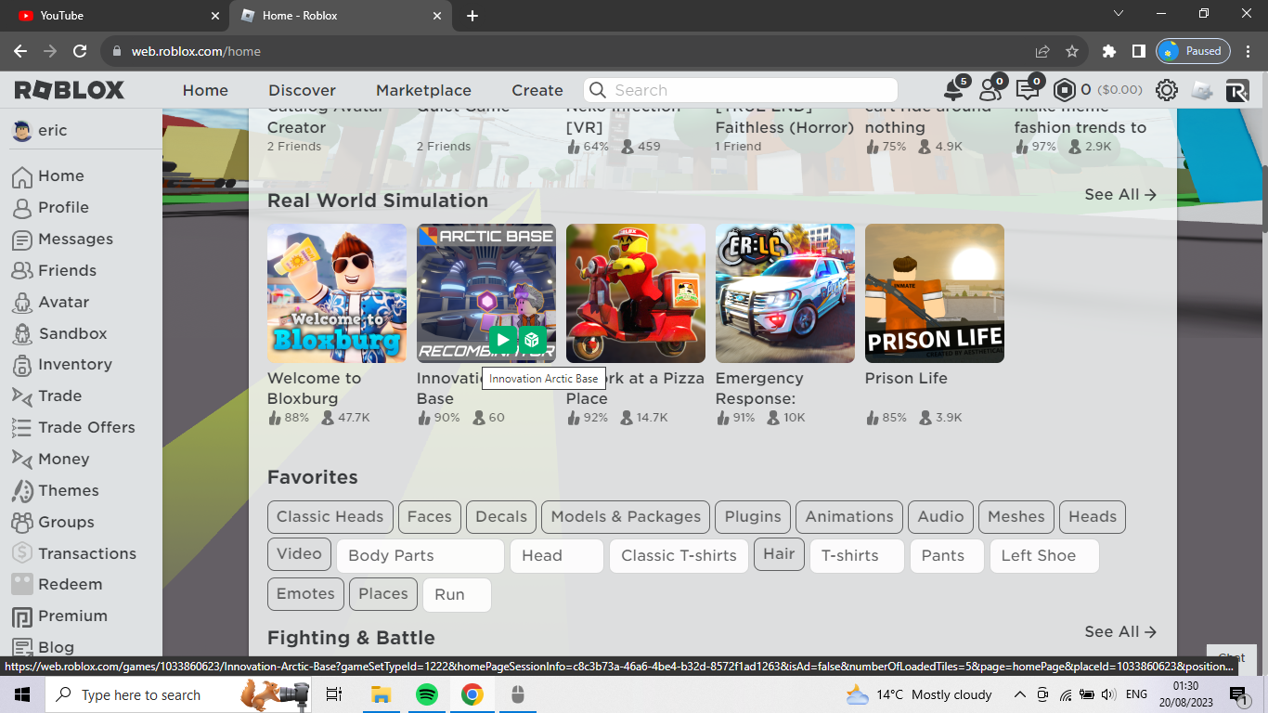The height and width of the screenshot is (713, 1268).
Task: Click the Robux hexagon icon
Action: coord(1064,90)
